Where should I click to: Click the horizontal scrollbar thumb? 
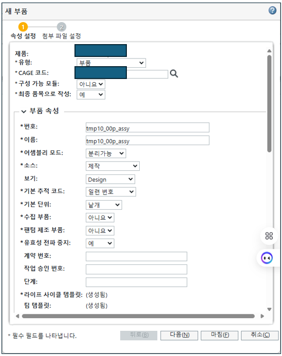coord(138,316)
